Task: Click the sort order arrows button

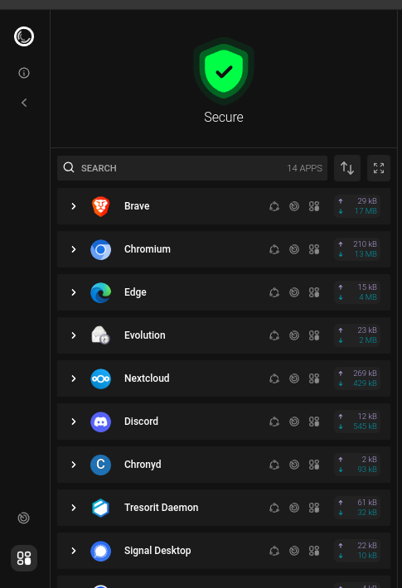Action: (347, 168)
